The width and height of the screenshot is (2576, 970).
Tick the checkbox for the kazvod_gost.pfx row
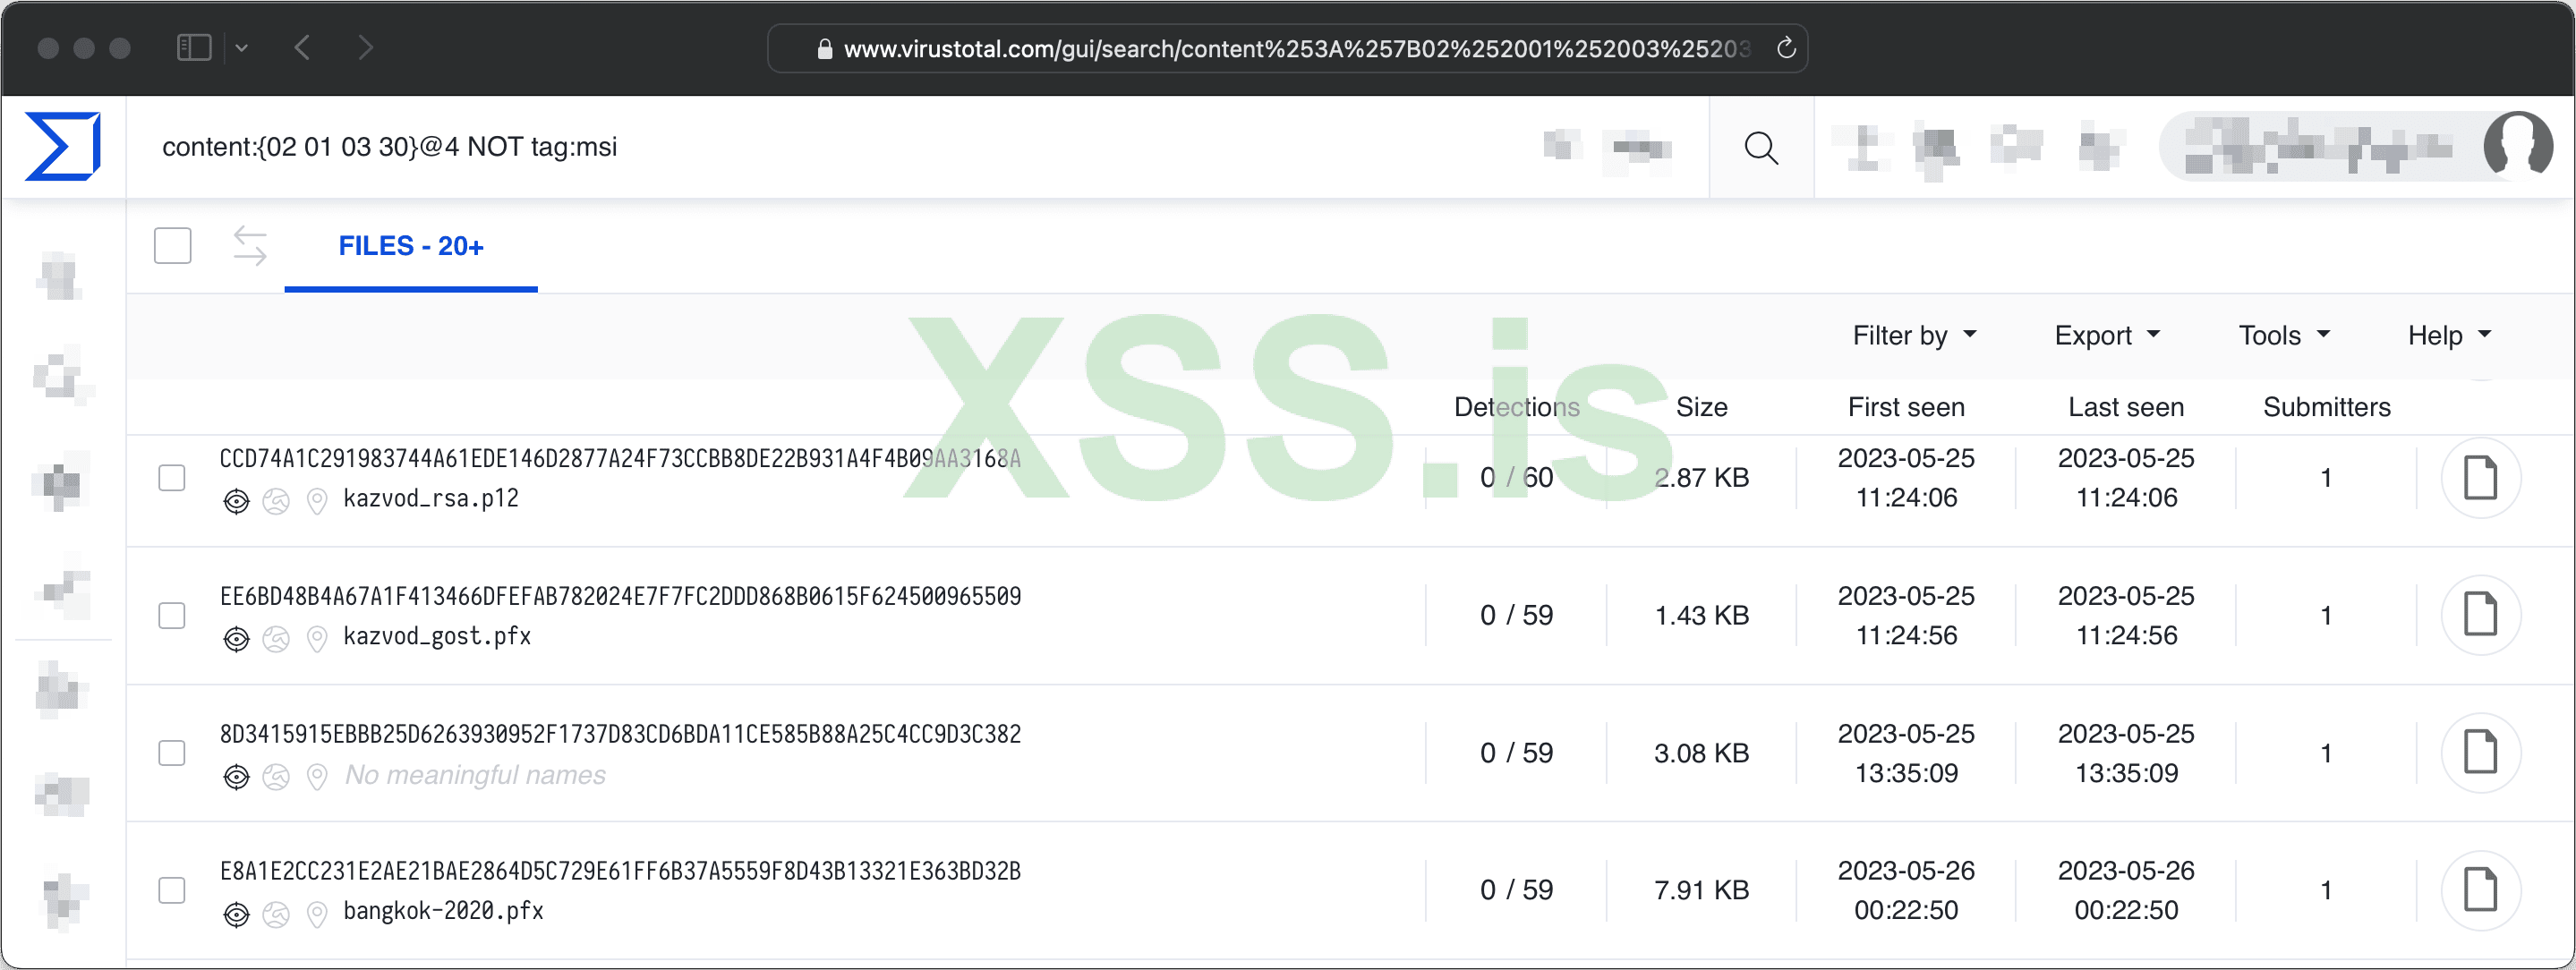click(172, 616)
